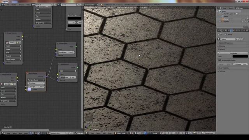Image resolution: width=249 pixels, height=140 pixels.
Task: Open pivot point selector icon
Action: (x=136, y=133)
